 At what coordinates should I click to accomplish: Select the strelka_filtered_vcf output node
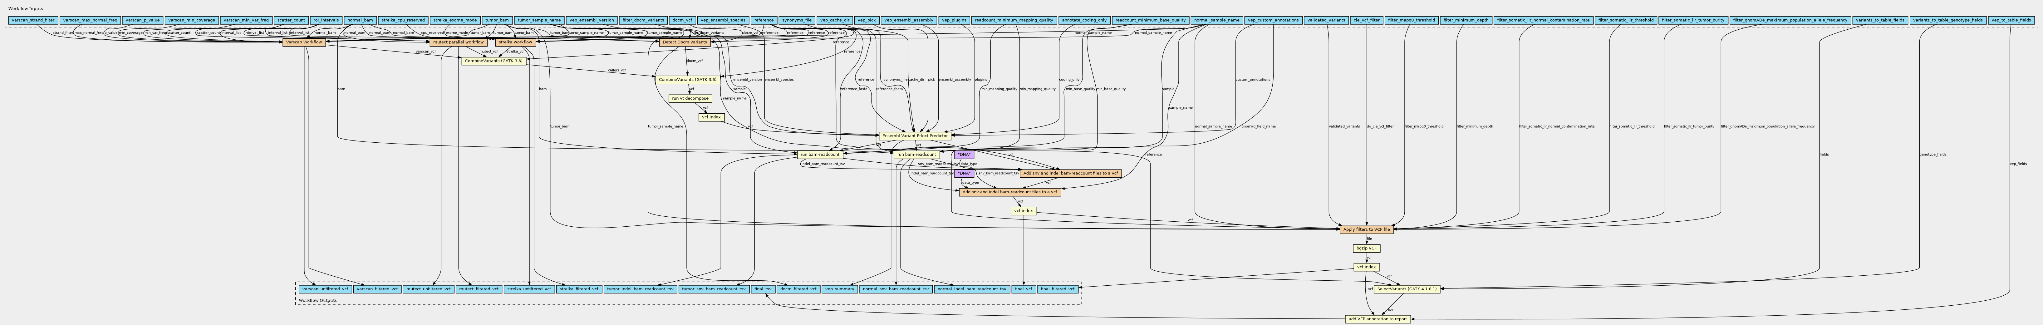pyautogui.click(x=579, y=289)
